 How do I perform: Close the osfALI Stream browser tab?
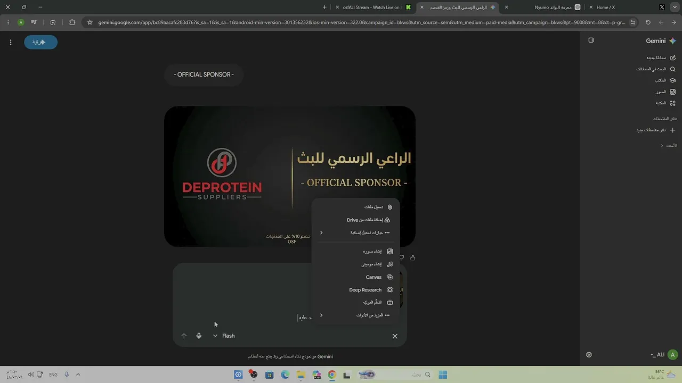pyautogui.click(x=338, y=7)
